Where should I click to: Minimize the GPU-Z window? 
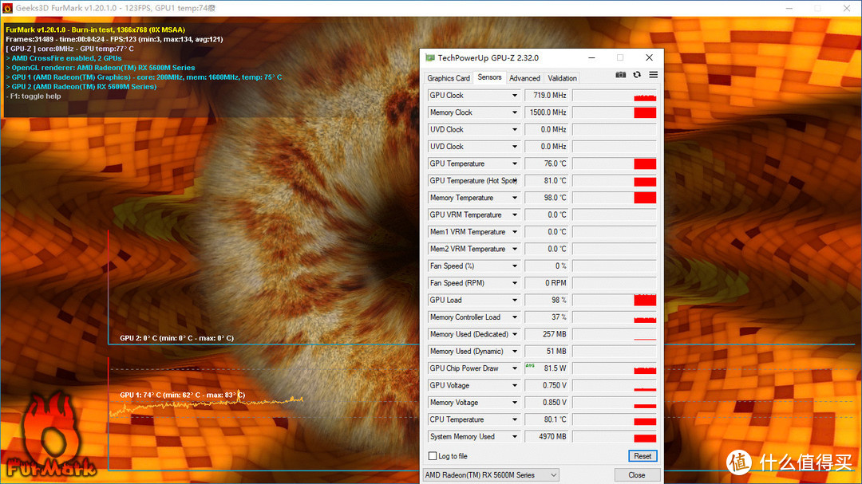click(x=591, y=57)
